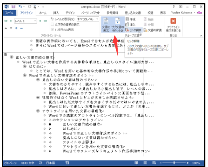Switch to the デザイン ribbon tab
Screen dimensions: 208x167
70,13
